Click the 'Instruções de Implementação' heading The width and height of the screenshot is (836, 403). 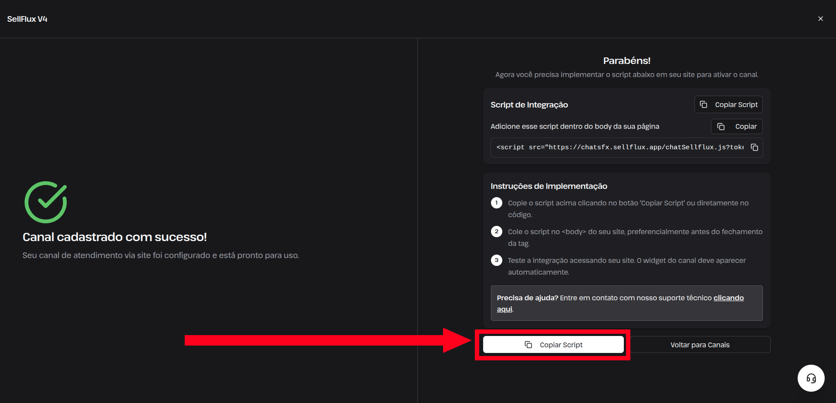[549, 186]
